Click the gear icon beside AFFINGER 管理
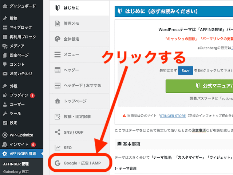 (x=5, y=154)
